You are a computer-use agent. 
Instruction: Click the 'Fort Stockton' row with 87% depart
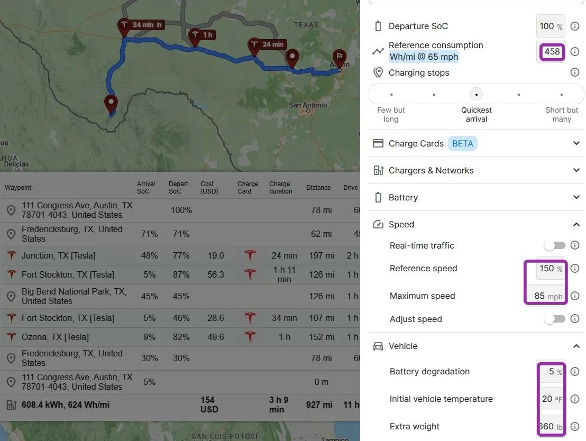180,274
